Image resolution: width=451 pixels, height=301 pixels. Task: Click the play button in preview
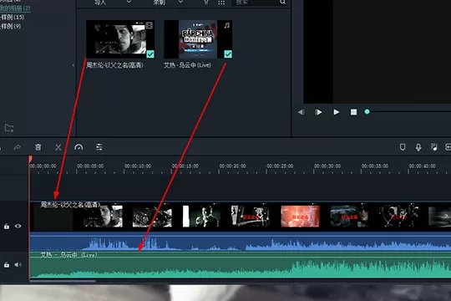(336, 112)
